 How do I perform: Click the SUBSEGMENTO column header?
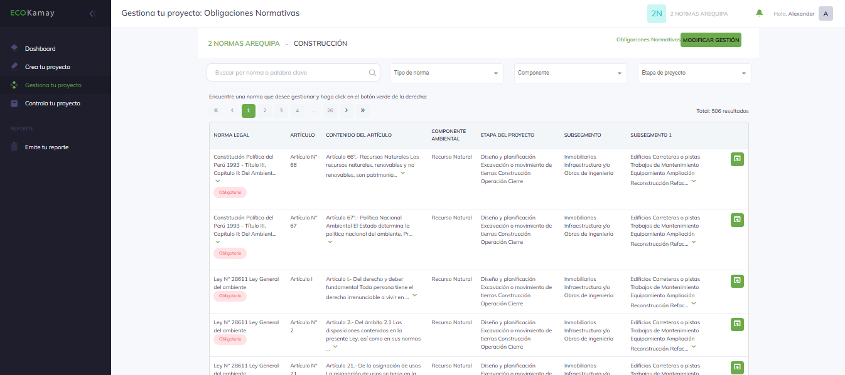click(x=583, y=135)
